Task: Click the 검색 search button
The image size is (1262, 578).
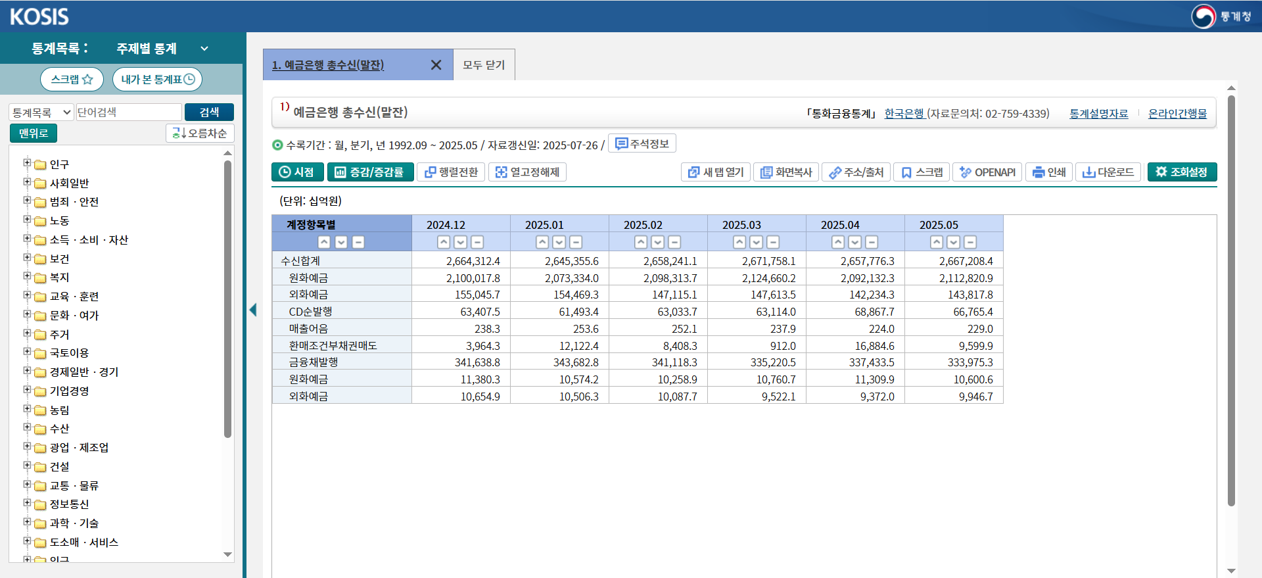Action: coord(209,112)
